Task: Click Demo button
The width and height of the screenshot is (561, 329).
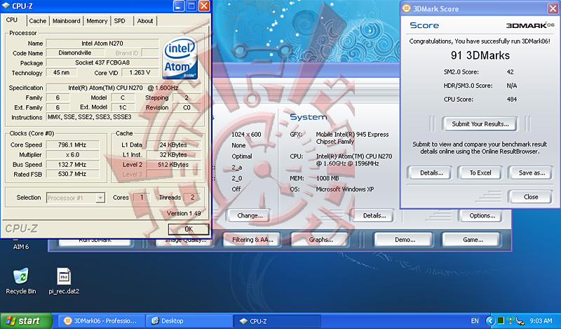Action: (x=405, y=239)
